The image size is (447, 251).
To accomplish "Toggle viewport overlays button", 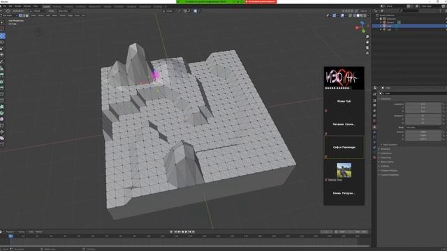I will (x=342, y=15).
